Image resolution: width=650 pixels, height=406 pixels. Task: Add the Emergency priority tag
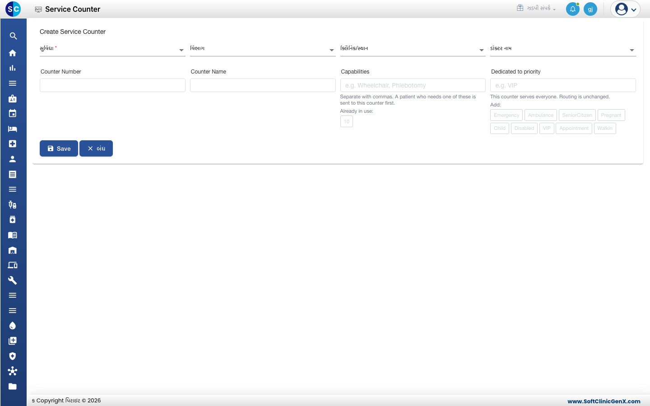click(x=506, y=115)
